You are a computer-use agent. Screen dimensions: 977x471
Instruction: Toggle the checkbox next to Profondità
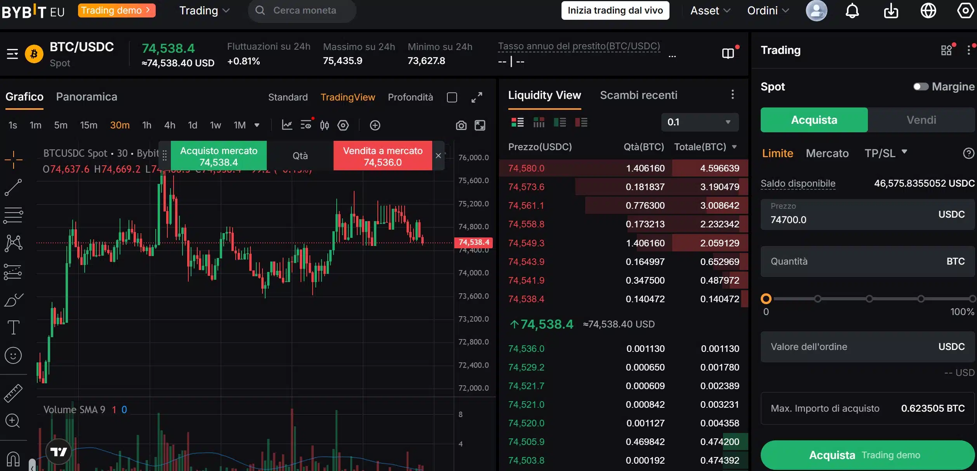[x=452, y=97]
